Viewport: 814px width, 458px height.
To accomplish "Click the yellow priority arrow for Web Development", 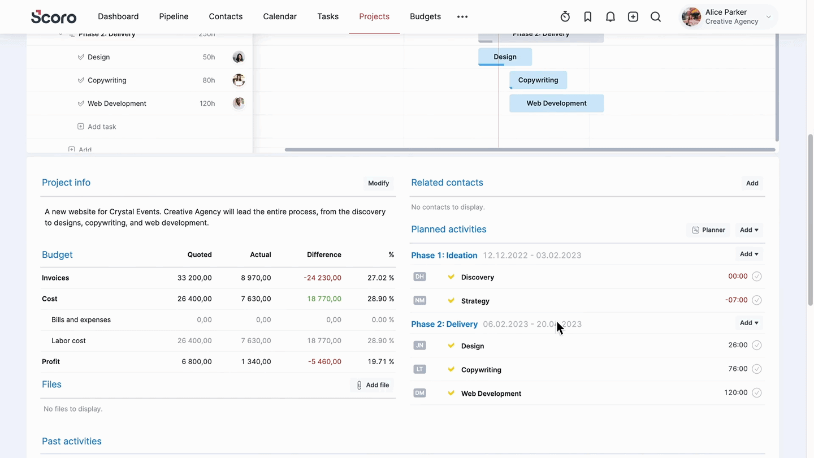I will click(x=451, y=394).
